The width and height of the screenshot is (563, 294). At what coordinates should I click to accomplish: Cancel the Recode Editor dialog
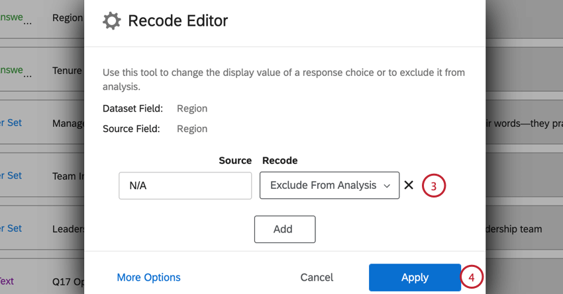click(317, 277)
